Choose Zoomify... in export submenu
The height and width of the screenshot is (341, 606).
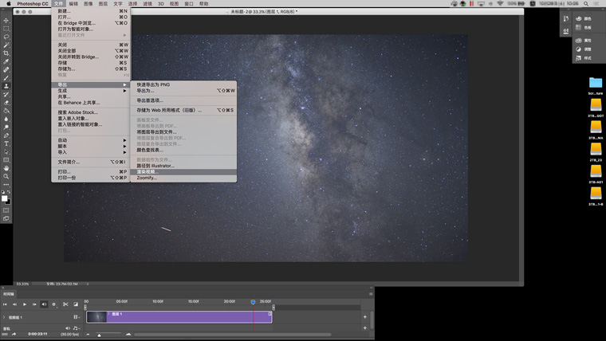pos(183,178)
